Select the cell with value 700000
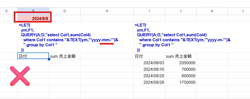This screenshot has height=99, width=250. (x=181, y=69)
